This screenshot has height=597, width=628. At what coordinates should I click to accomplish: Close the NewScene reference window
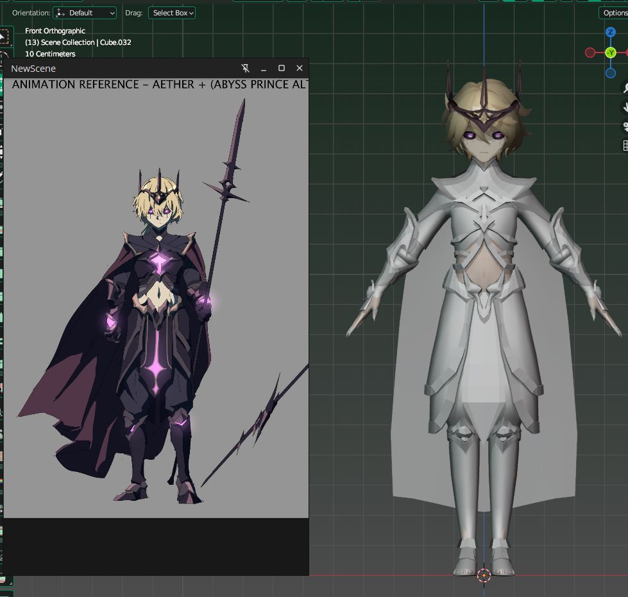coord(300,69)
